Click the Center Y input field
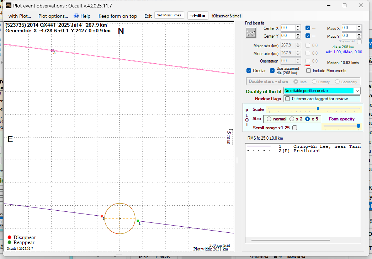The height and width of the screenshot is (259, 372). pos(287,36)
